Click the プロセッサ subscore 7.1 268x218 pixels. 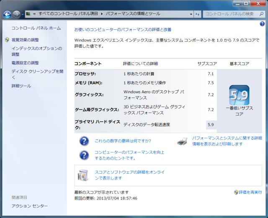click(x=211, y=74)
